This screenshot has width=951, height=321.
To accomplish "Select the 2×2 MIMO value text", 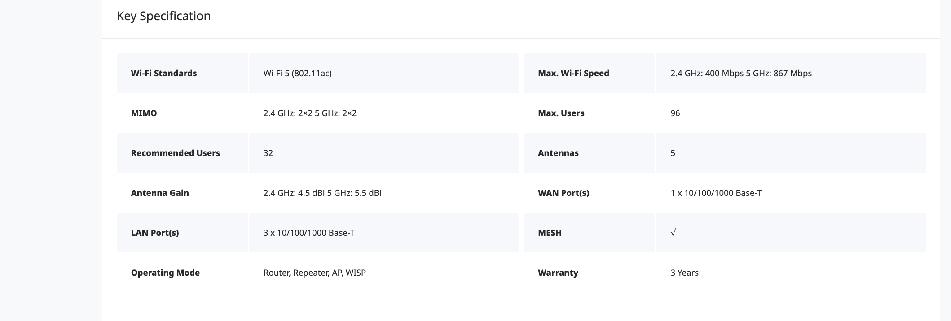I will pos(310,113).
